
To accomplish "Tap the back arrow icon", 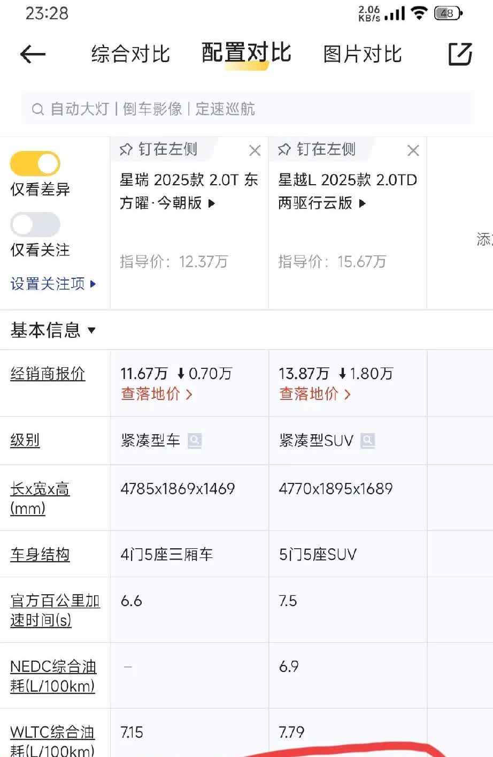I will pos(33,54).
